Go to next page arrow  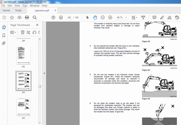pos(61,17)
